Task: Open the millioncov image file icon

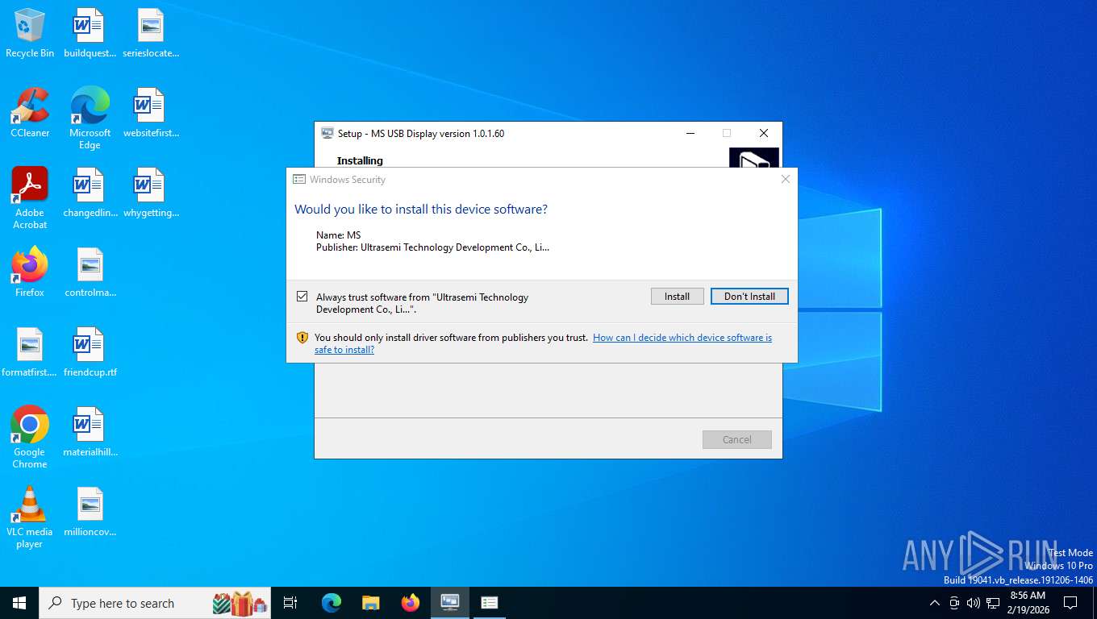Action: click(90, 512)
